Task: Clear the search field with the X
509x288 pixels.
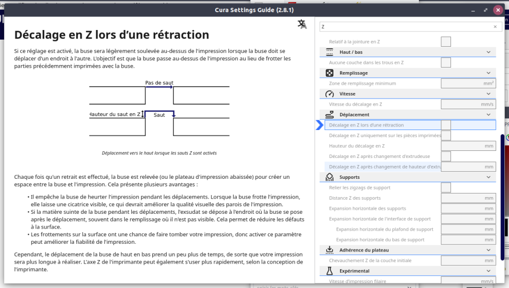Action: point(495,26)
